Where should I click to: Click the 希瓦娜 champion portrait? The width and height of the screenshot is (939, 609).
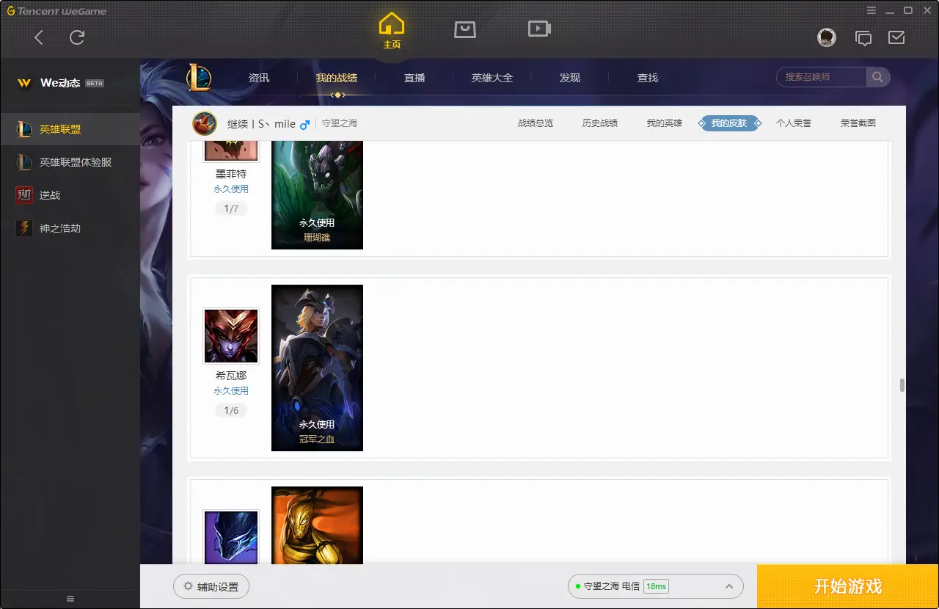(231, 336)
